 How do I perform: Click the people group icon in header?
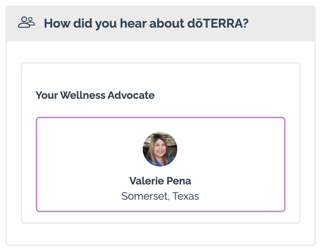pos(26,22)
